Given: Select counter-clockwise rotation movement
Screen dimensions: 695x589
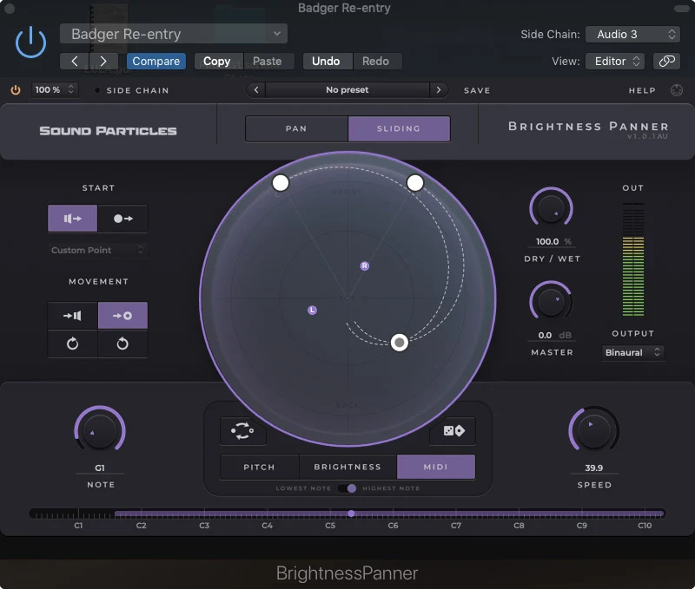Looking at the screenshot, I should 122,344.
